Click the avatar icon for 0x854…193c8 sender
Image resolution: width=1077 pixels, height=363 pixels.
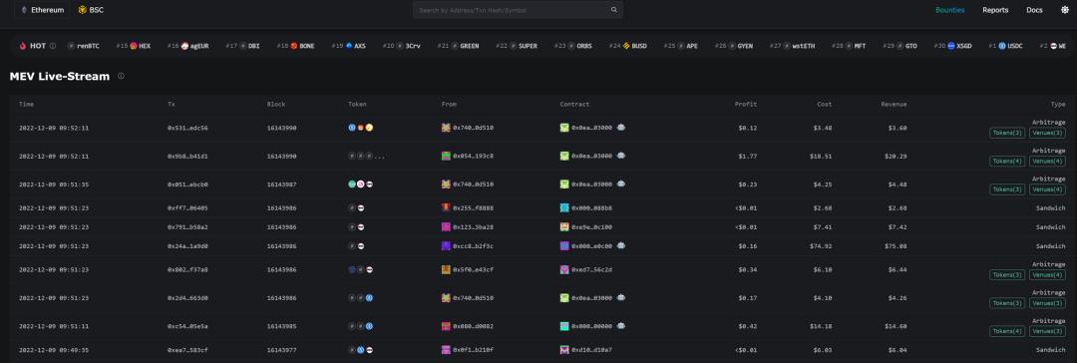[x=446, y=156]
